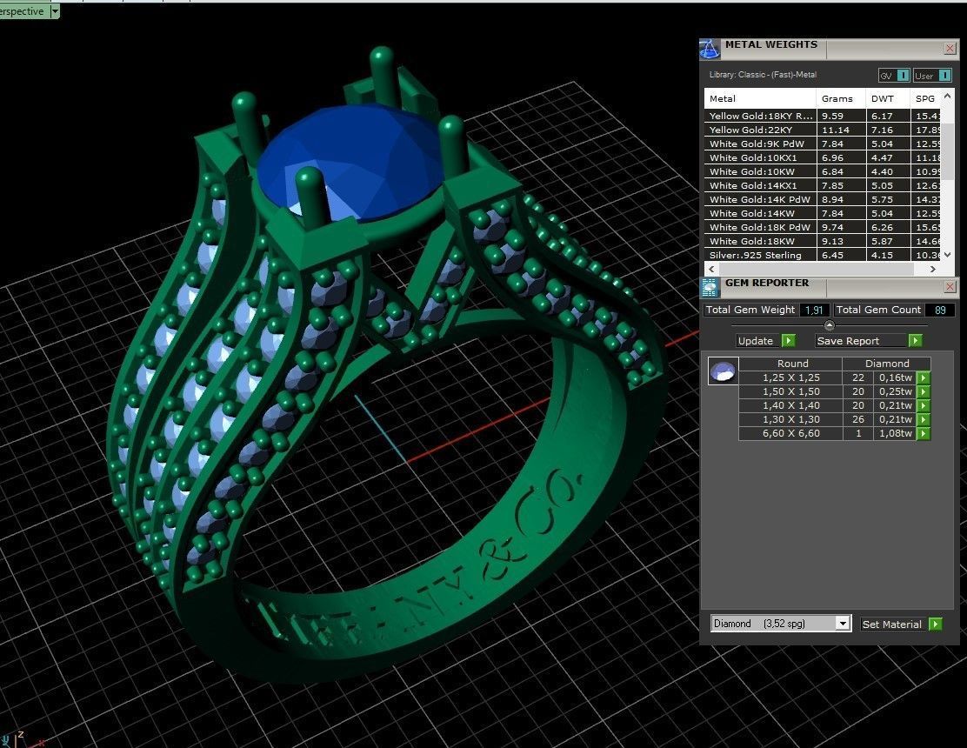This screenshot has height=748, width=967.
Task: Click the 0,25tw weight cell
Action: (895, 391)
